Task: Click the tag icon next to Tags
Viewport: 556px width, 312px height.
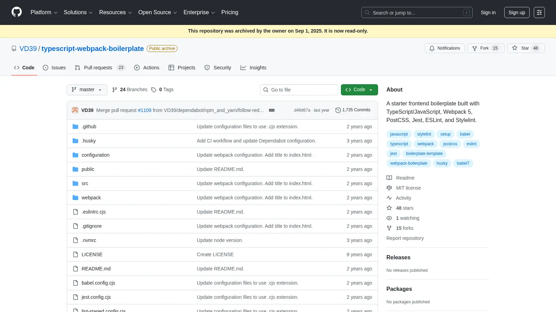Action: pyautogui.click(x=154, y=90)
